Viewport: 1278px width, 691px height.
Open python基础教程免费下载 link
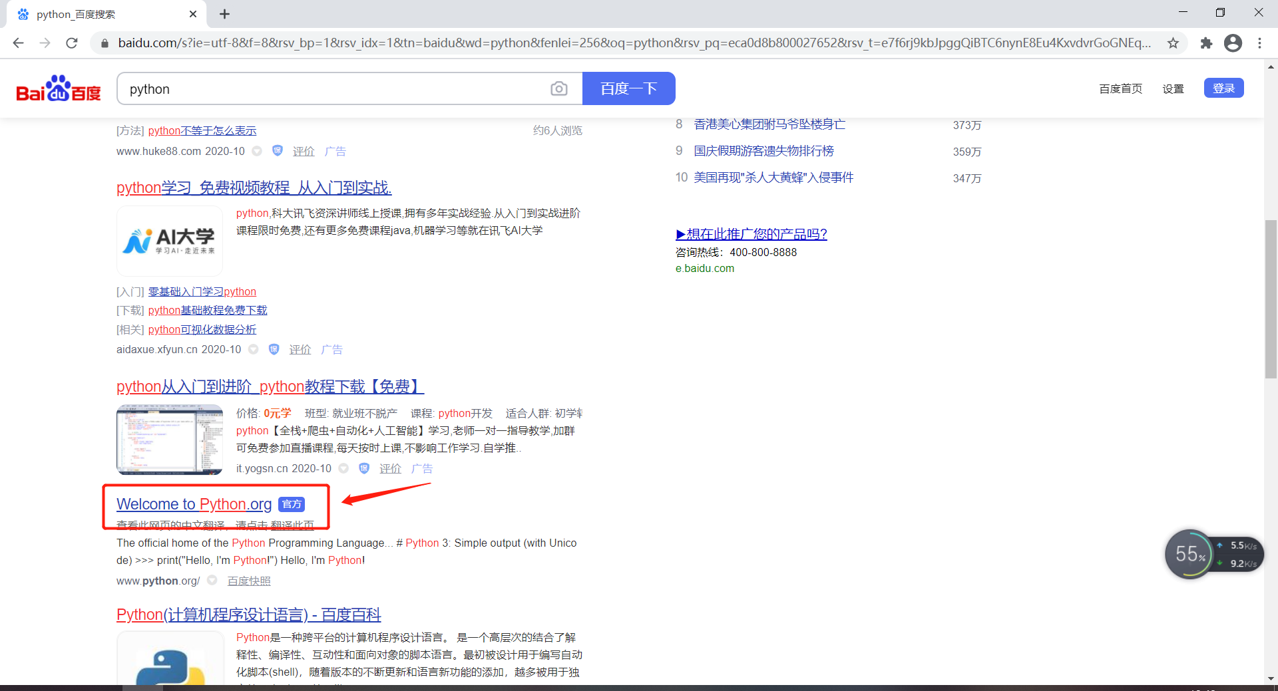[208, 310]
